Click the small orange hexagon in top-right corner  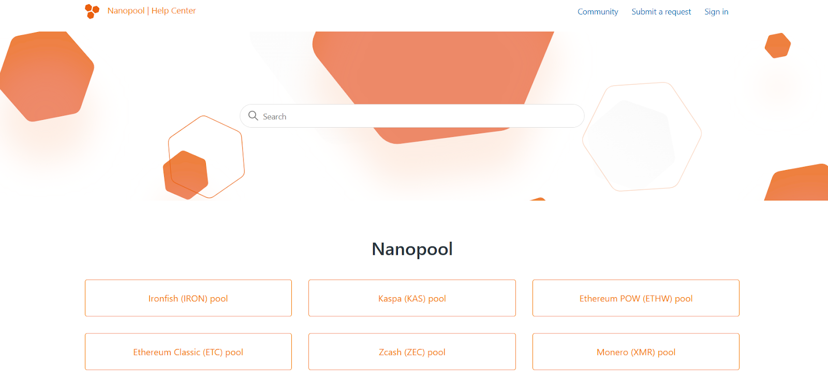click(x=777, y=45)
